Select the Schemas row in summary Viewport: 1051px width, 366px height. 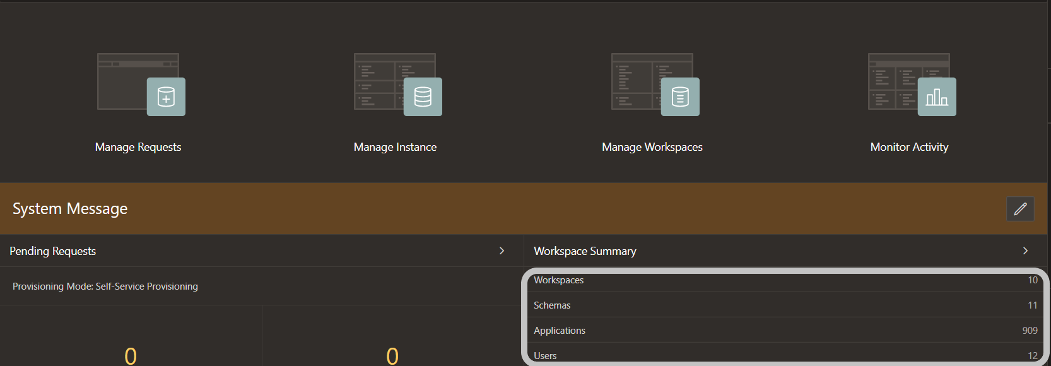(785, 305)
